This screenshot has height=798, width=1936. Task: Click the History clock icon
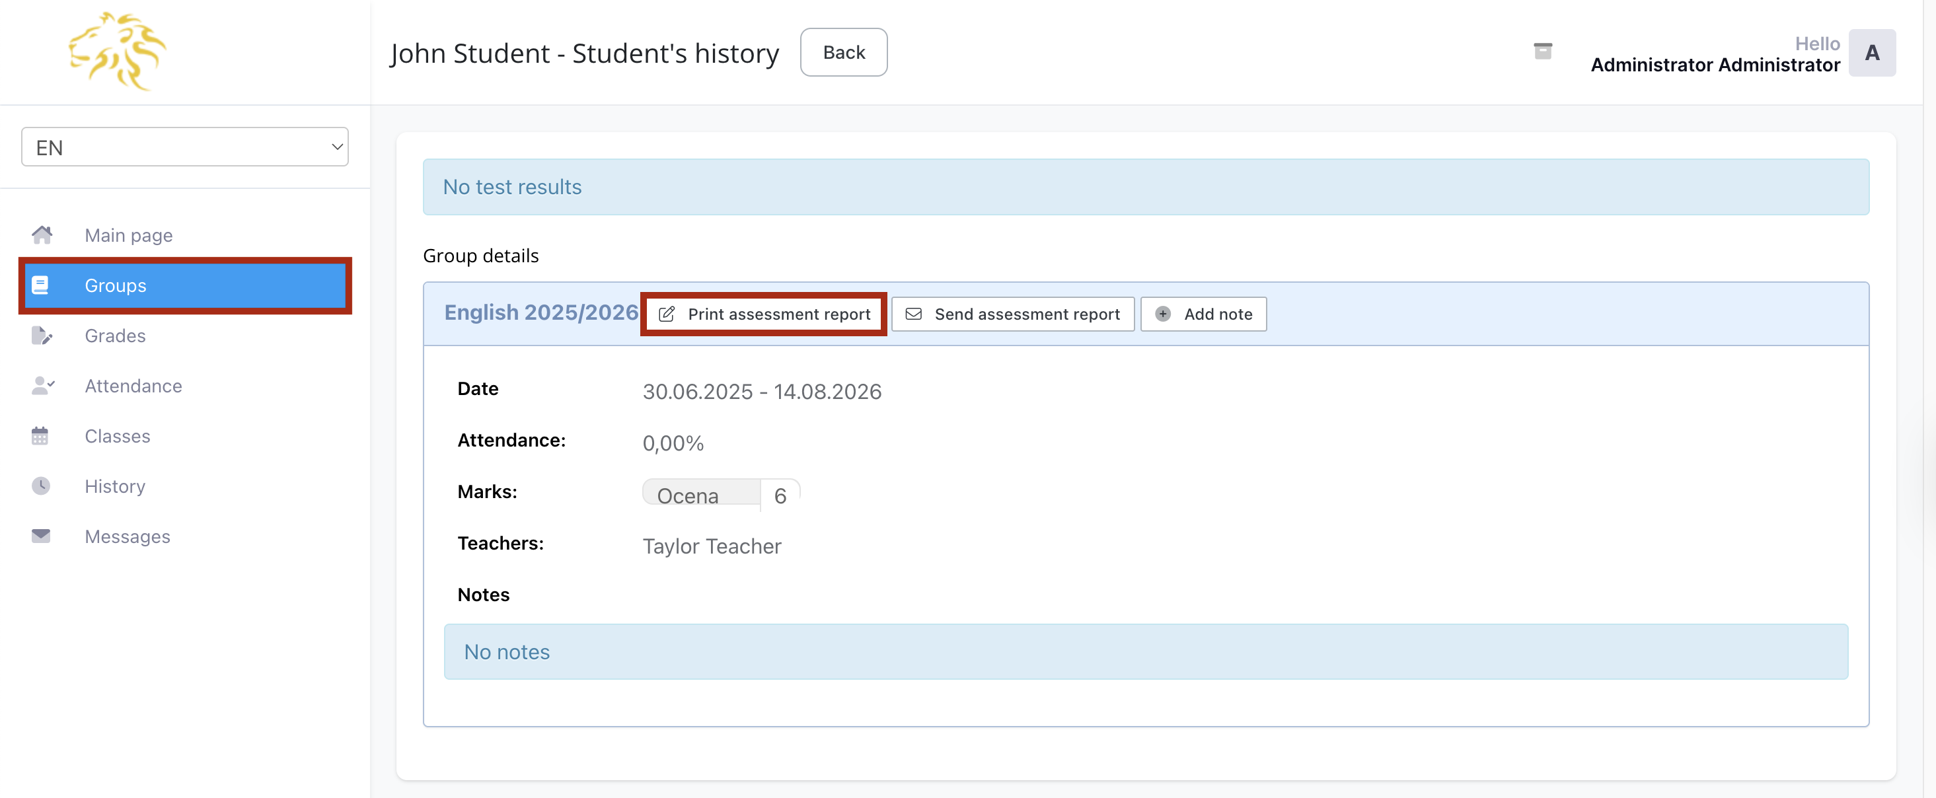pos(40,486)
